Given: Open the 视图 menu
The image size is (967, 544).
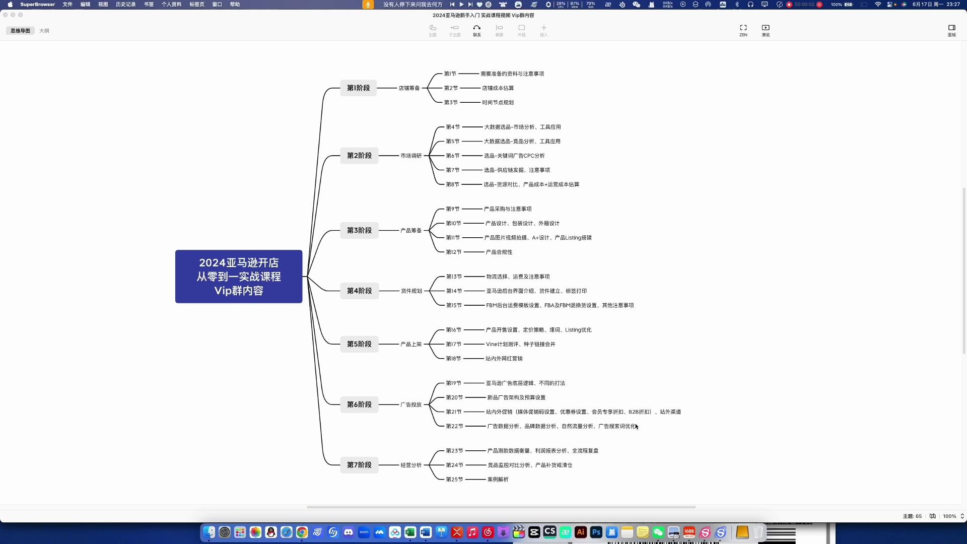Looking at the screenshot, I should pyautogui.click(x=103, y=5).
